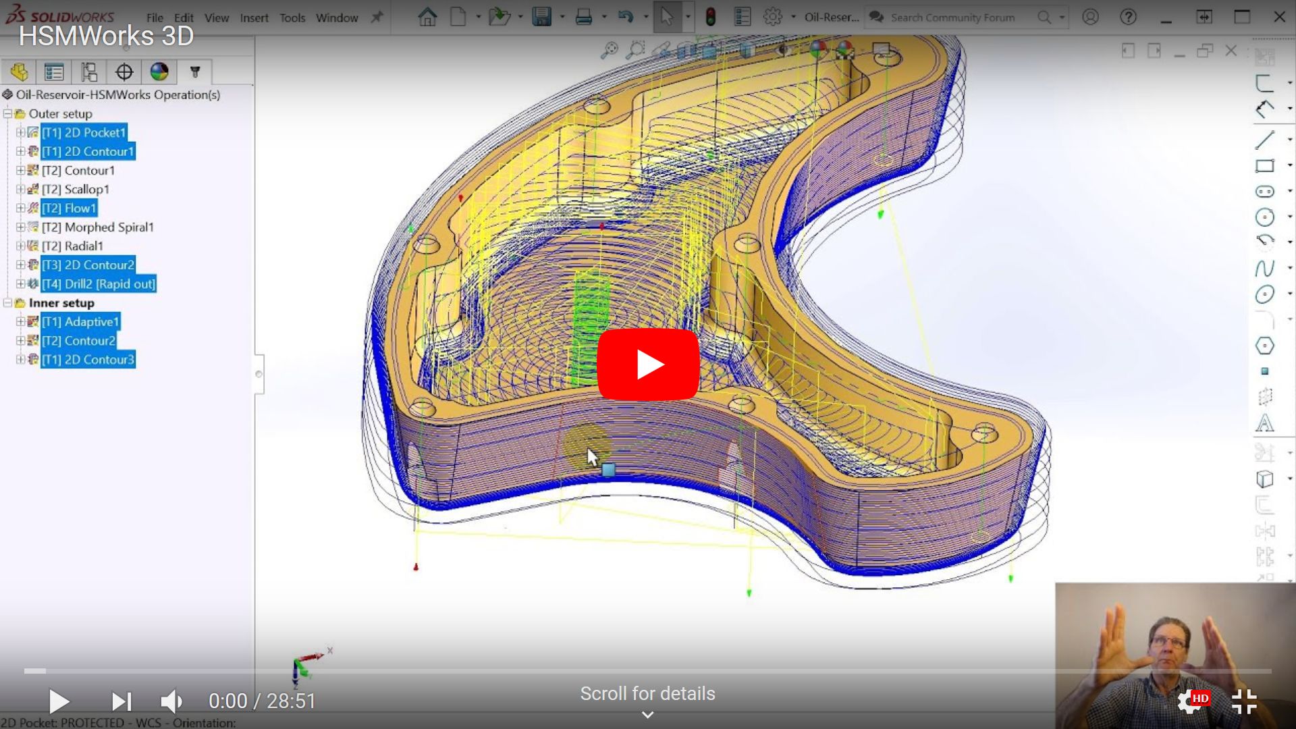Image resolution: width=1296 pixels, height=729 pixels.
Task: Select the Spline sketch tool
Action: click(x=1264, y=268)
